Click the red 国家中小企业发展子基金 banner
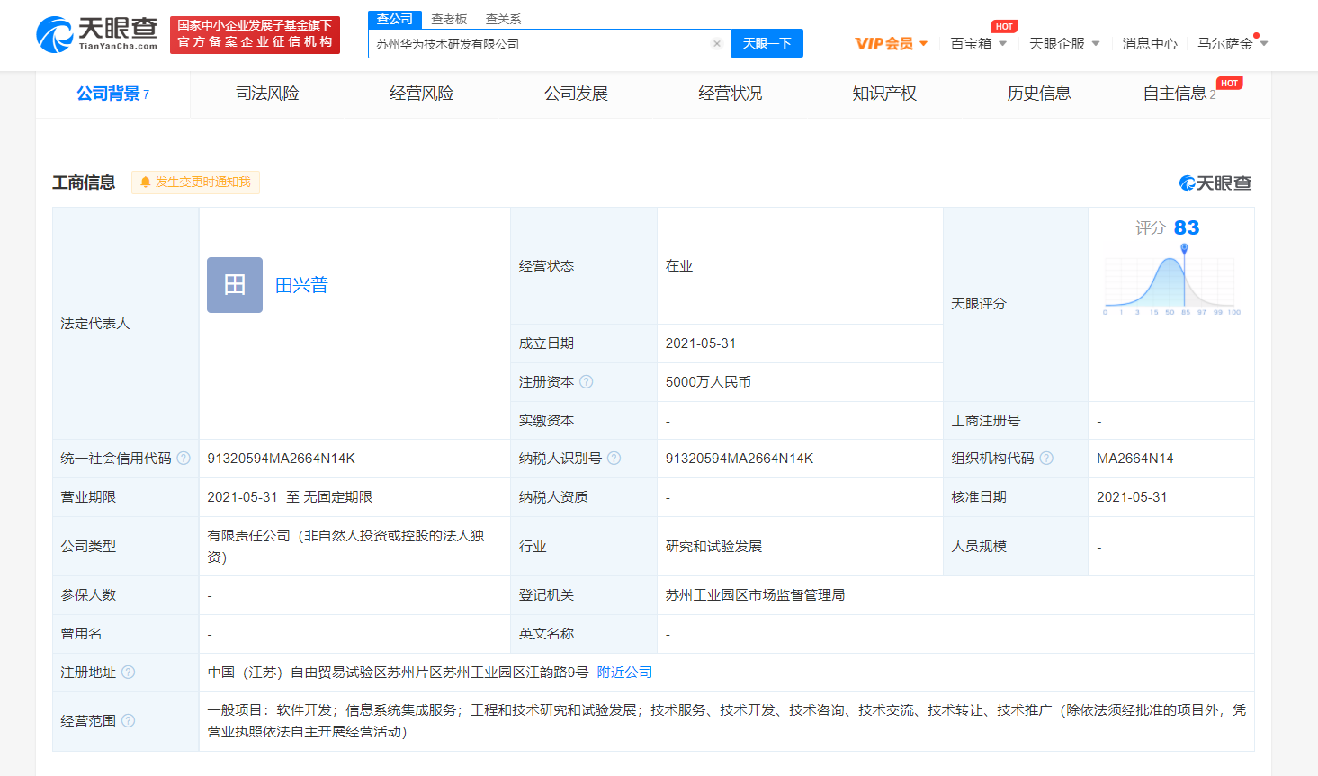1318x776 pixels. point(255,34)
